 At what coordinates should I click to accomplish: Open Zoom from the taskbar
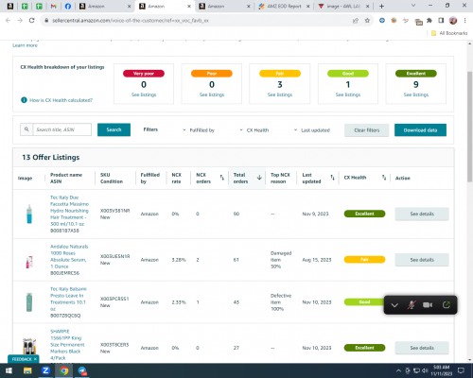[x=45, y=370]
